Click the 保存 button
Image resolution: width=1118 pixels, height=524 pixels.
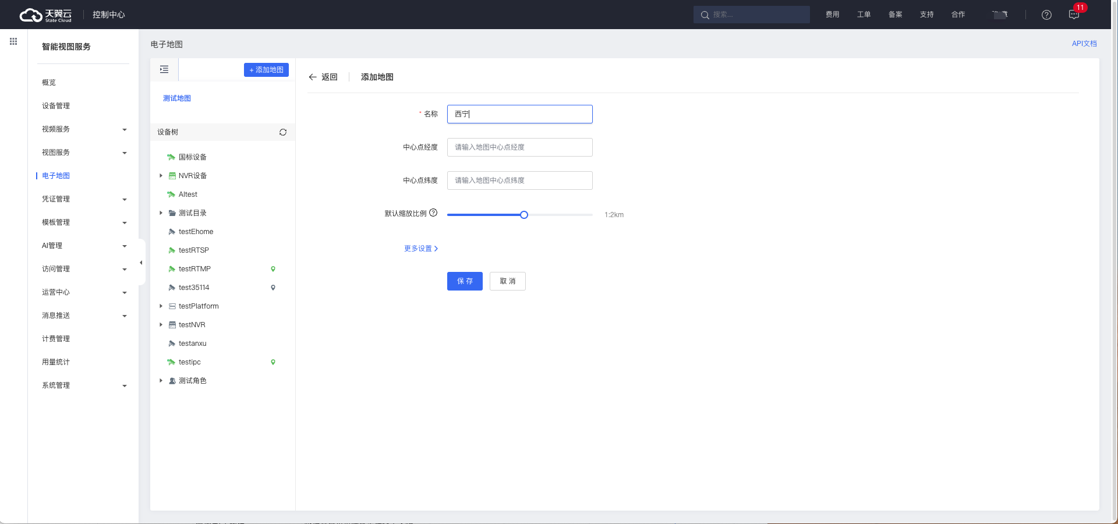465,281
